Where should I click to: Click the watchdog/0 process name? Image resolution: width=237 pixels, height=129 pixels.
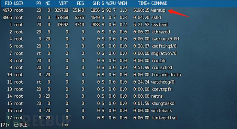click(x=163, y=82)
